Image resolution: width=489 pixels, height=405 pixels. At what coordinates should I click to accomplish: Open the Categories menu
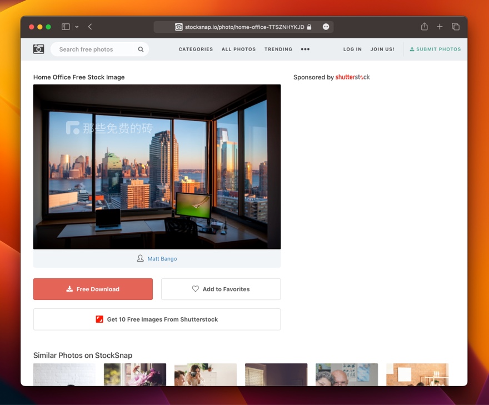196,49
